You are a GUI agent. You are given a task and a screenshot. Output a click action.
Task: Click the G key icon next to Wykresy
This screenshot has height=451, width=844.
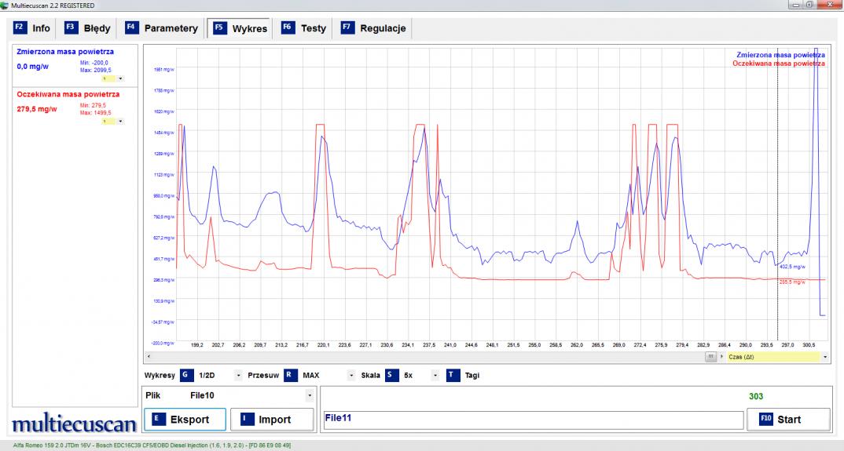coord(186,375)
